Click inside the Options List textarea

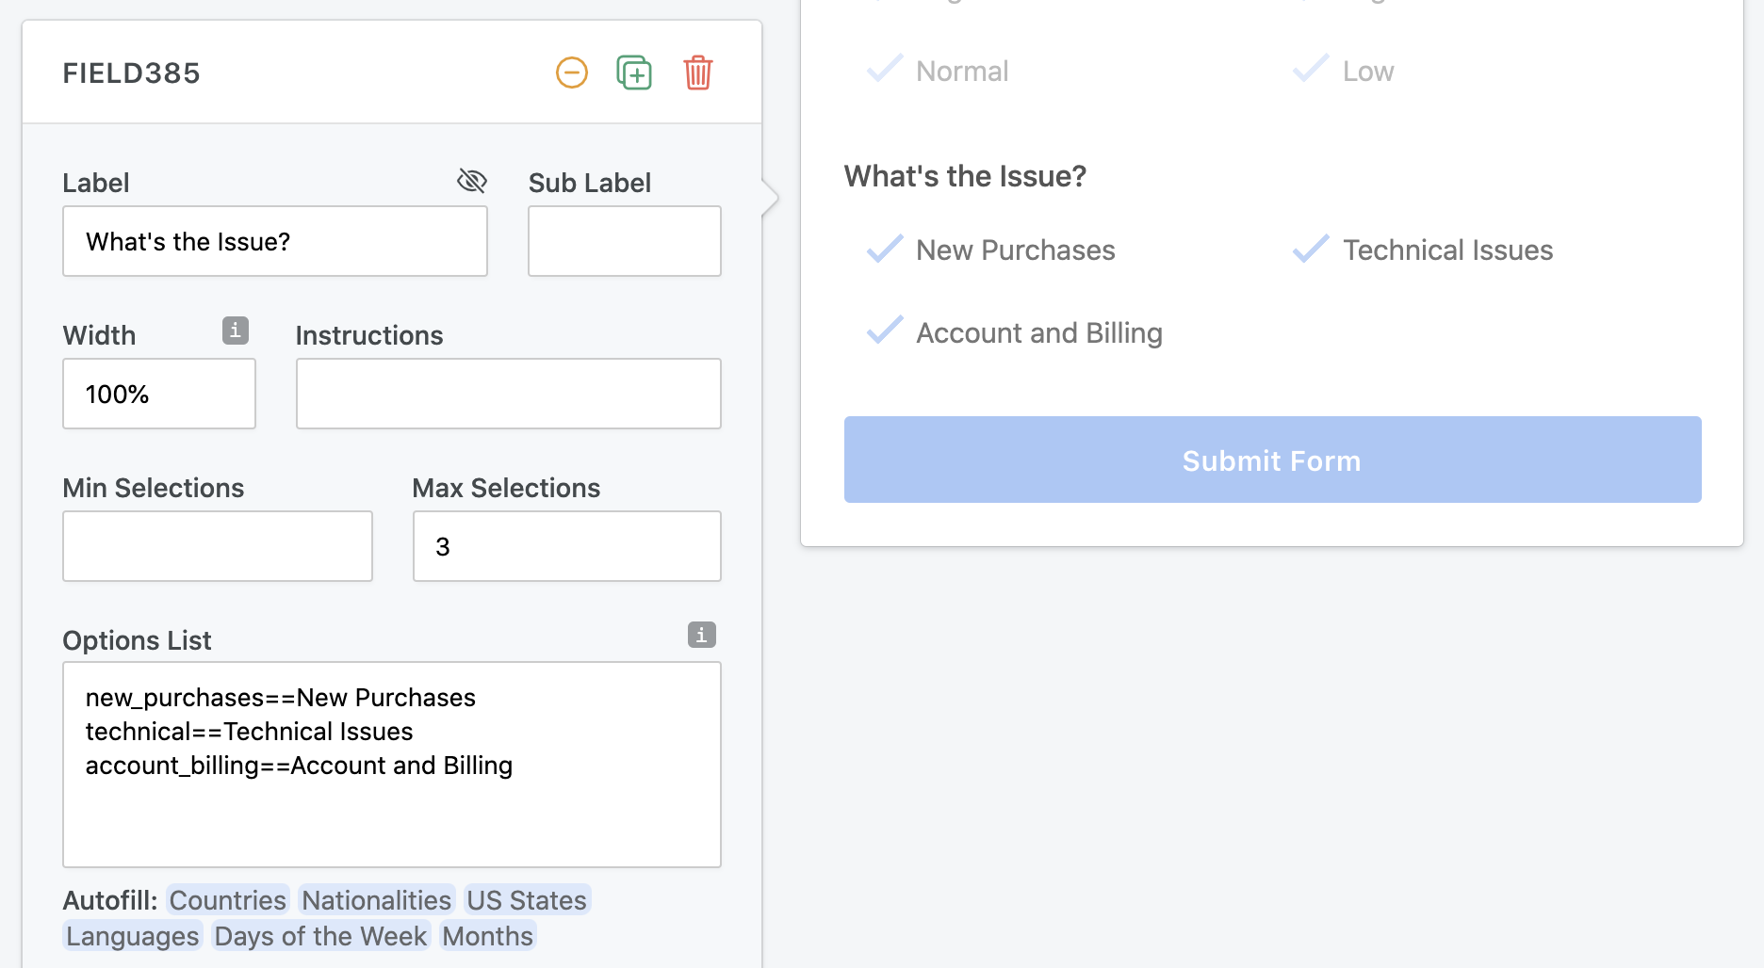pos(392,765)
